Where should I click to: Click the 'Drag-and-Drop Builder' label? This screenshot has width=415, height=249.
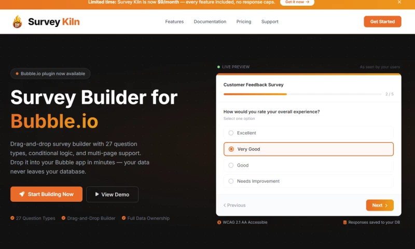[91, 218]
